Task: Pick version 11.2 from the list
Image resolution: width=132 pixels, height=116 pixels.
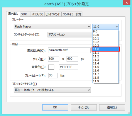Action: pos(106,56)
